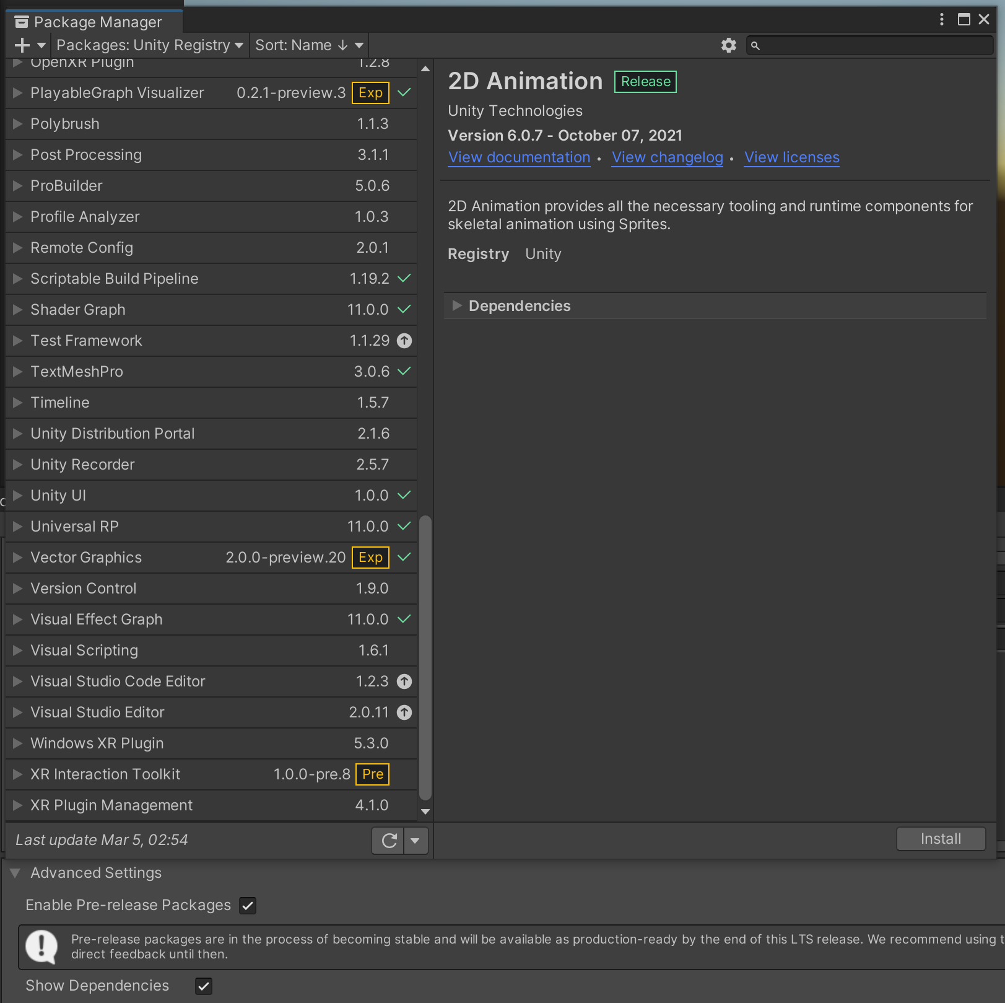Expand the Polybrush package versions
1005x1003 pixels.
[x=17, y=124]
